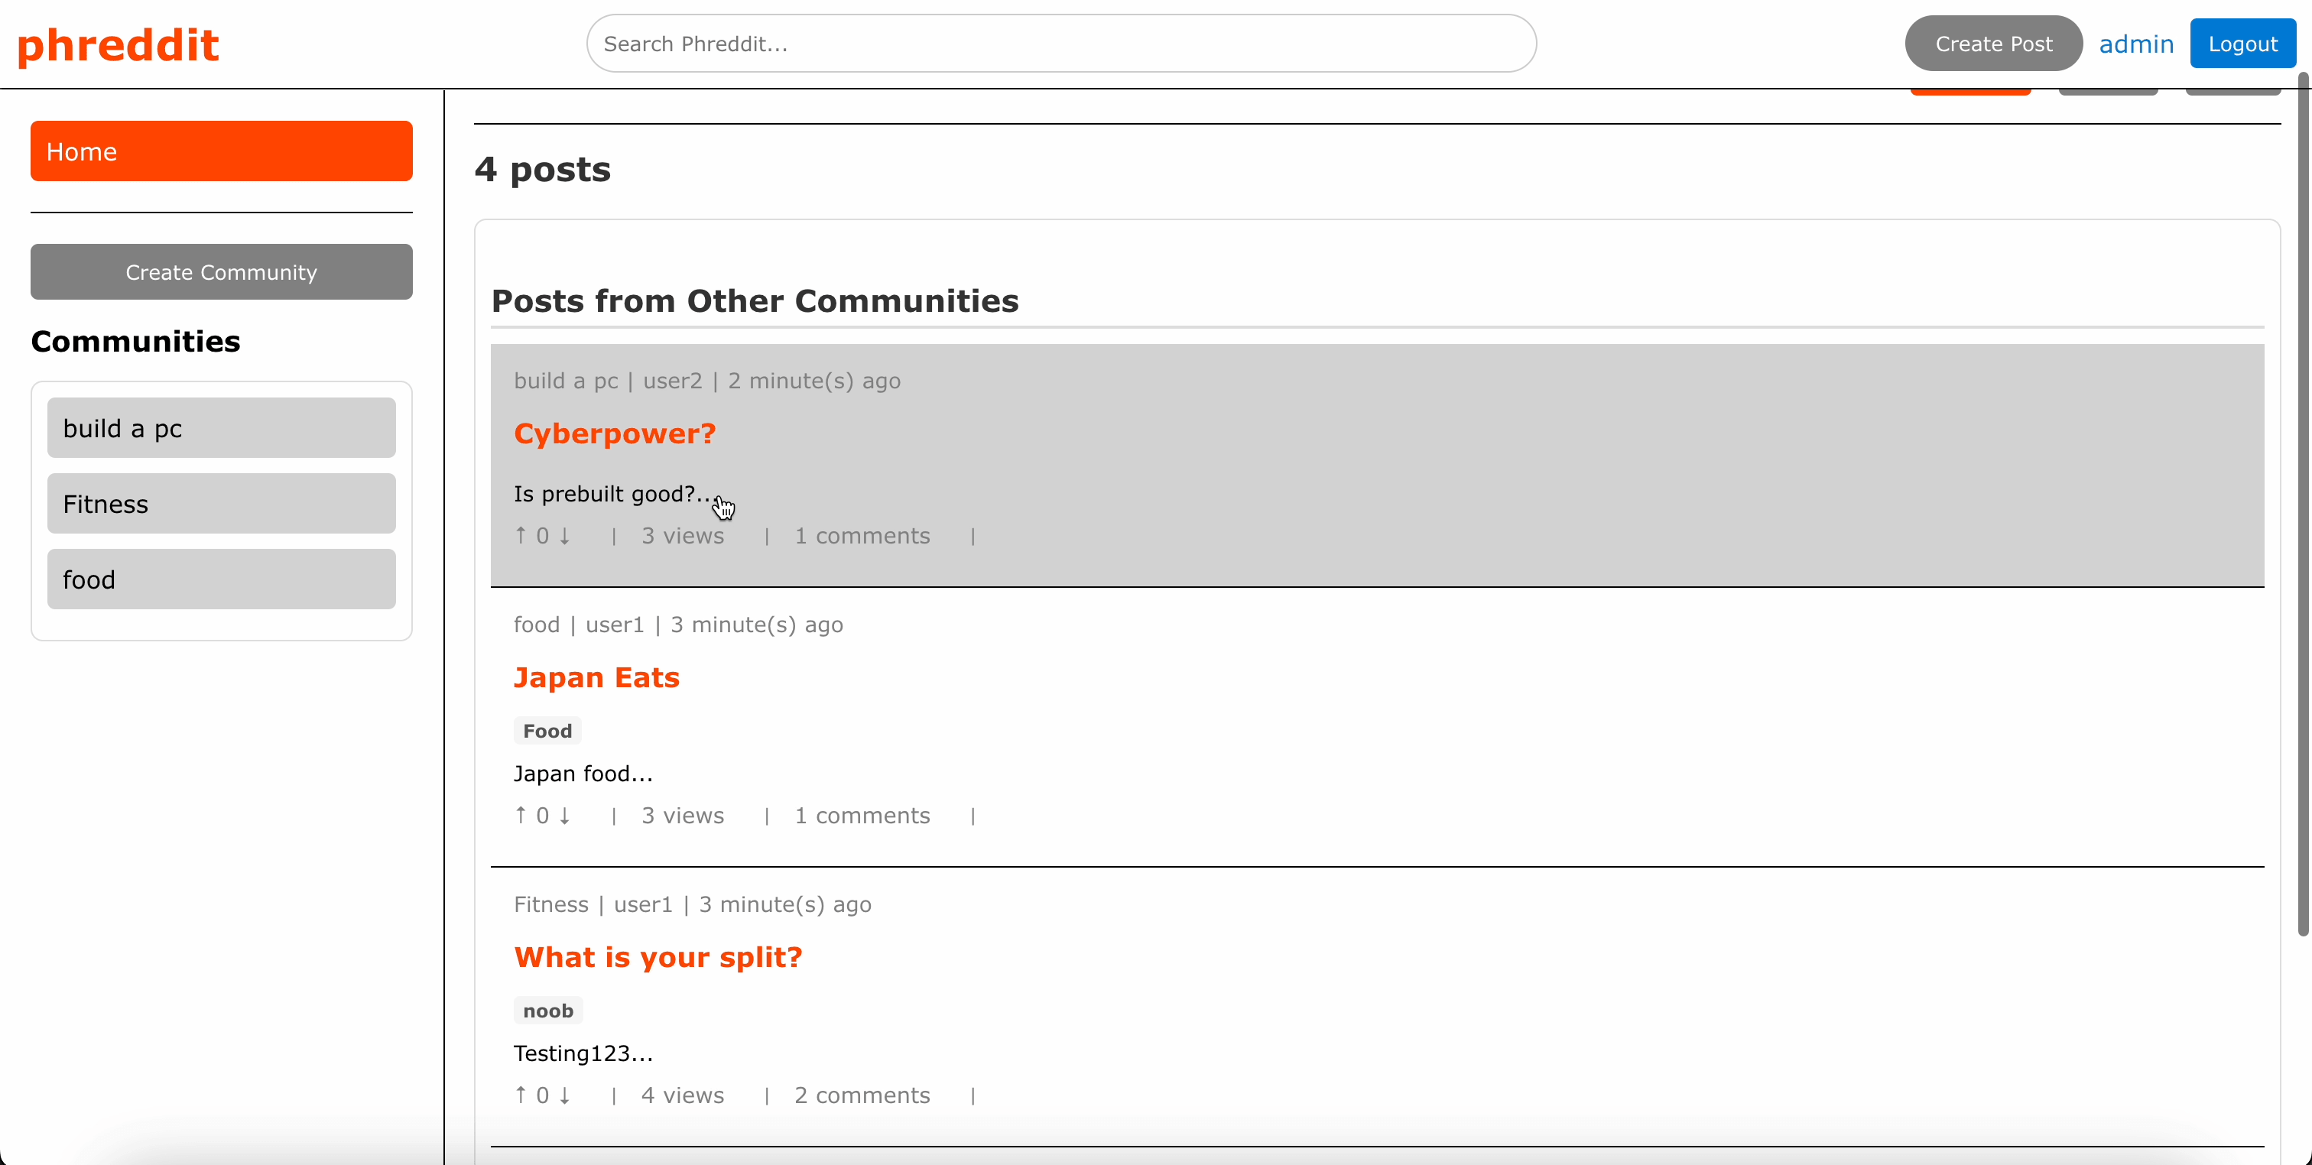
Task: Open the Fitness community
Action: point(221,503)
